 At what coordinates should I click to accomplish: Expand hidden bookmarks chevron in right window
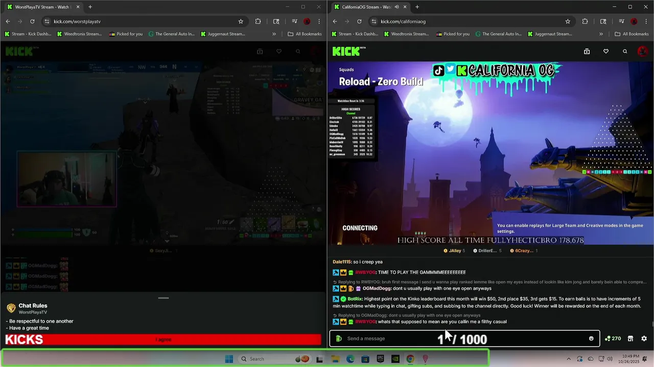coord(601,34)
